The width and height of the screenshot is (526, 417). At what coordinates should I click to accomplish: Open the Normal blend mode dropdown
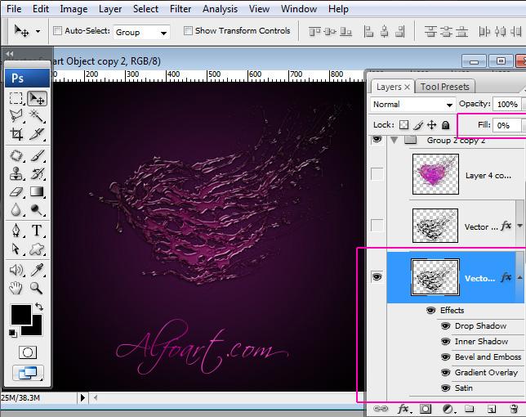pos(412,105)
